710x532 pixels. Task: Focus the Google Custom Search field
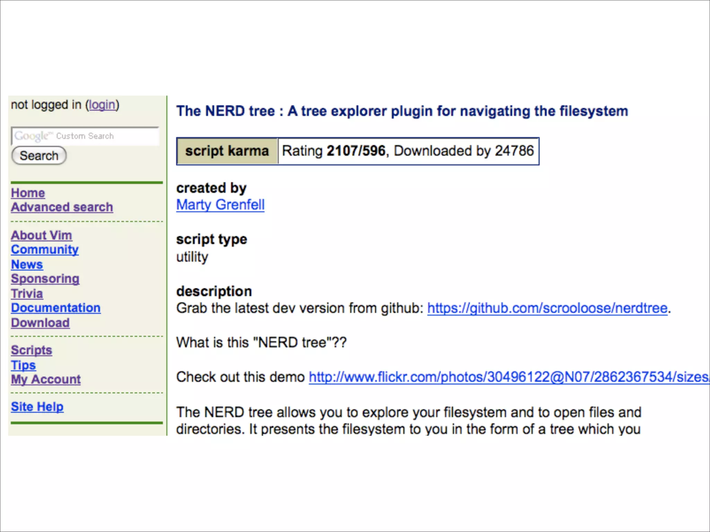[85, 136]
